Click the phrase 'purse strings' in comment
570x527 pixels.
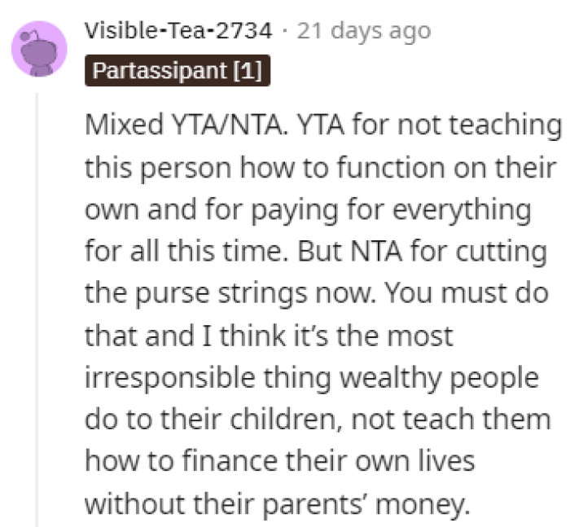(221, 294)
